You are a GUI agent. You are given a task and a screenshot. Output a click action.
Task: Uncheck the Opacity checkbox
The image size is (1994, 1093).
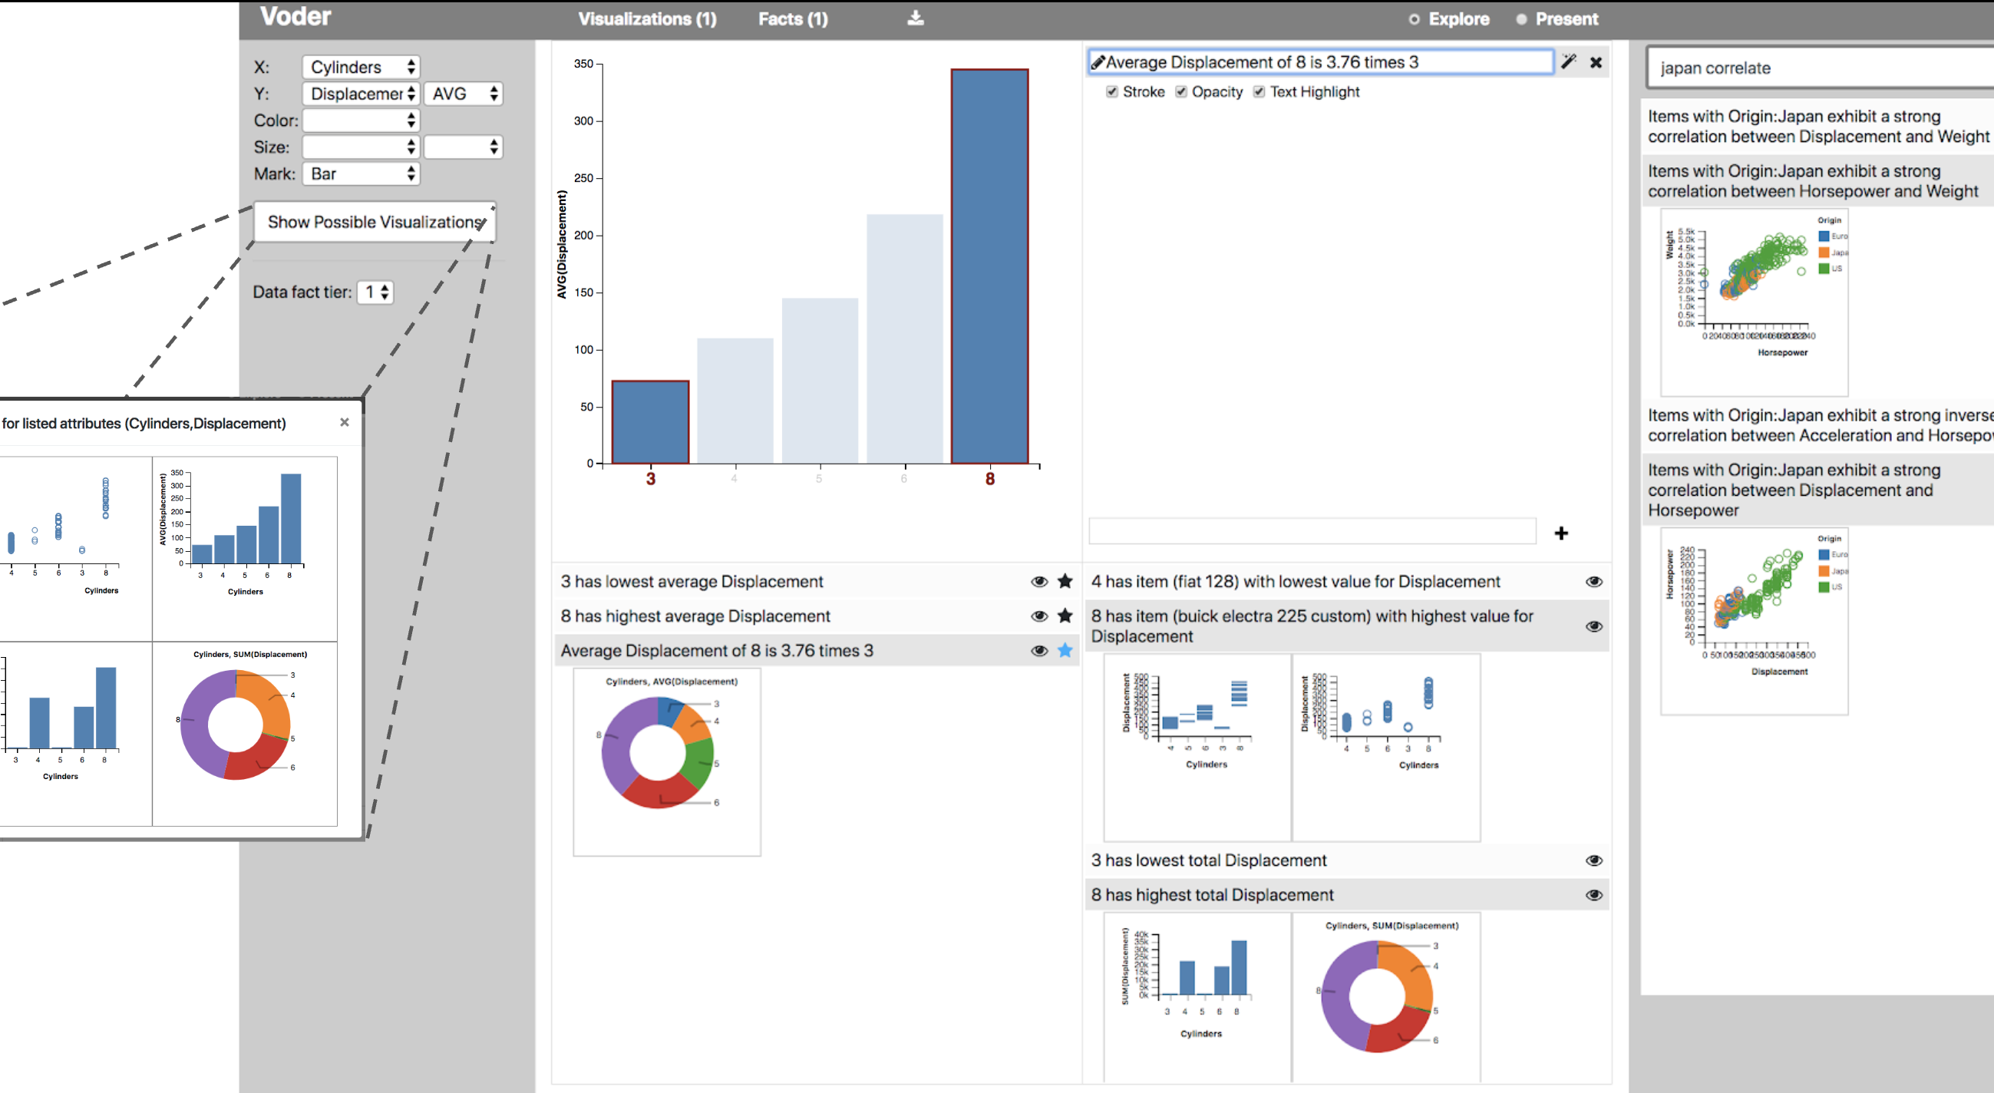click(x=1181, y=91)
